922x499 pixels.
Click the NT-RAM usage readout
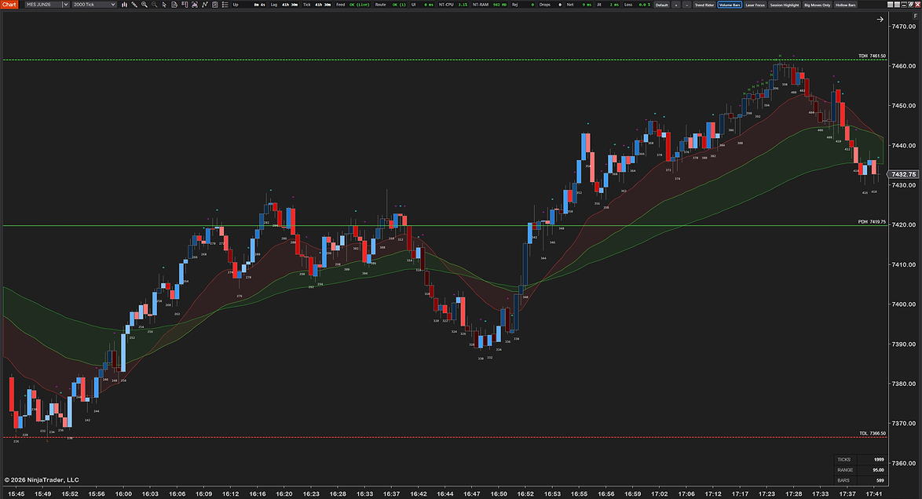(x=489, y=5)
